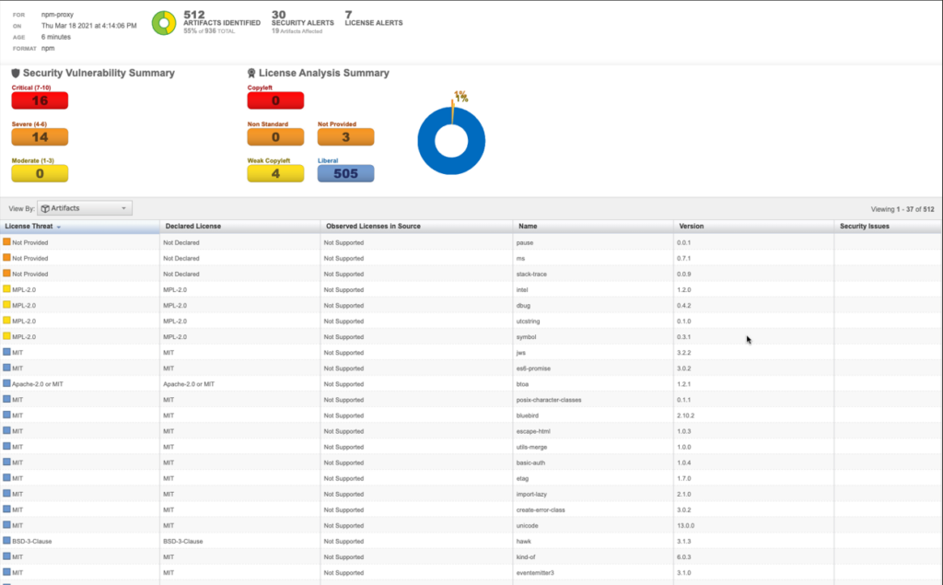Click the Security Vulnerability Summary shield icon
The width and height of the screenshot is (943, 585).
coord(17,73)
